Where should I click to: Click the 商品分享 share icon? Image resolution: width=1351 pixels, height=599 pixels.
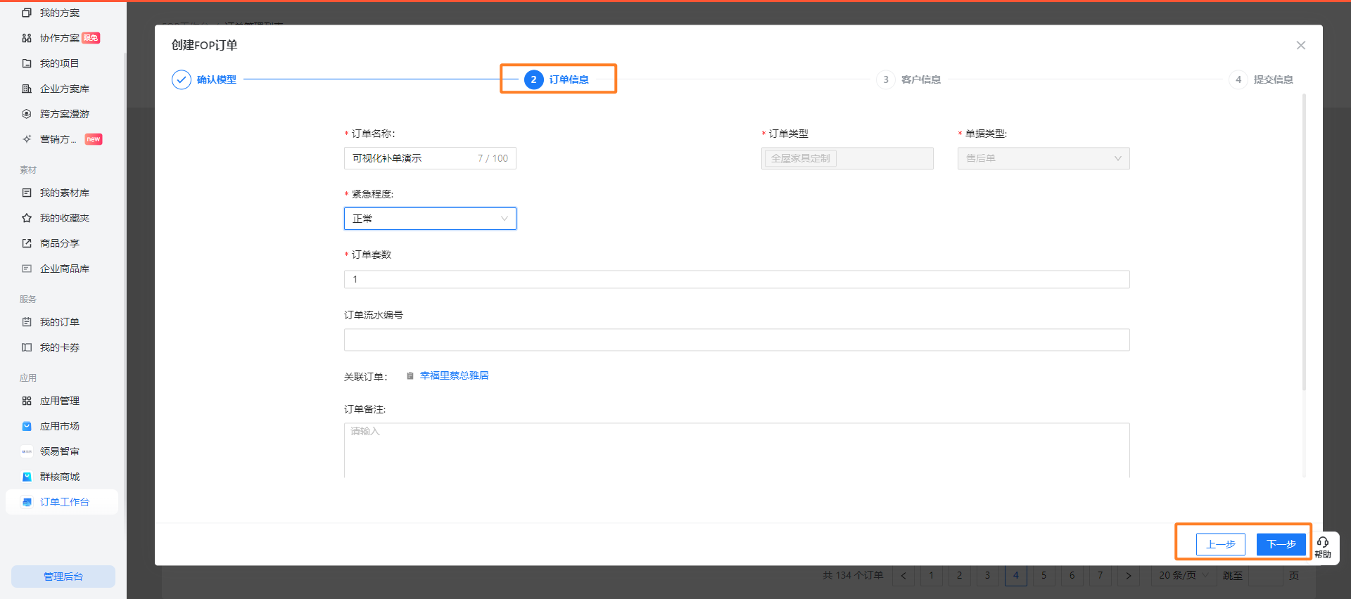[27, 243]
